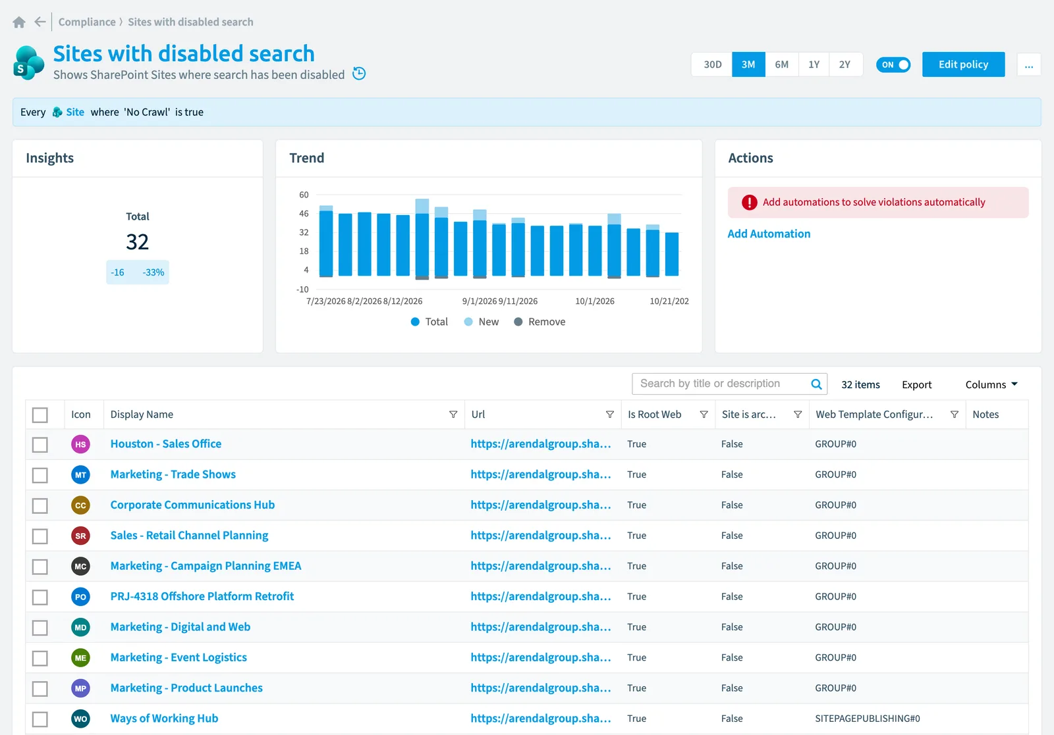The height and width of the screenshot is (735, 1054).
Task: Toggle the Total legend swatch
Action: coord(415,322)
